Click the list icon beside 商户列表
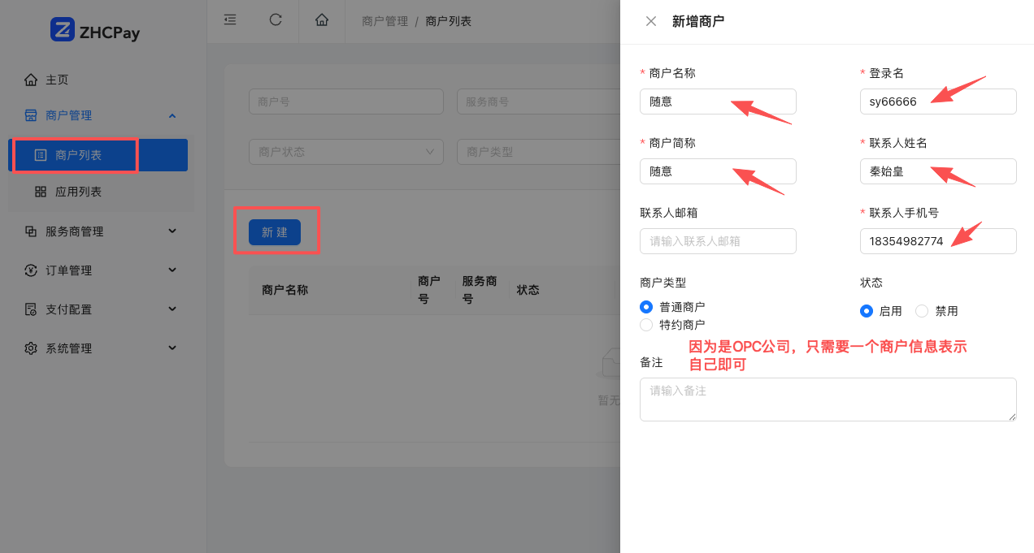Screen dimensions: 1034x553 click(x=41, y=154)
